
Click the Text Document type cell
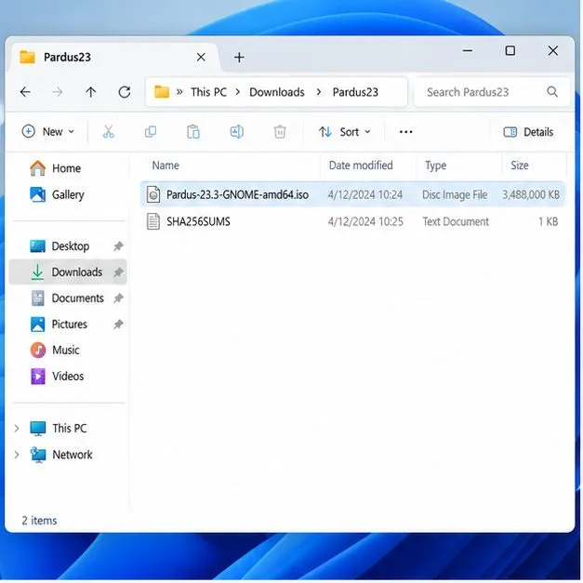(x=456, y=221)
